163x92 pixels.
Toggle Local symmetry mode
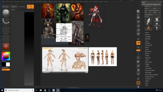(138, 43)
